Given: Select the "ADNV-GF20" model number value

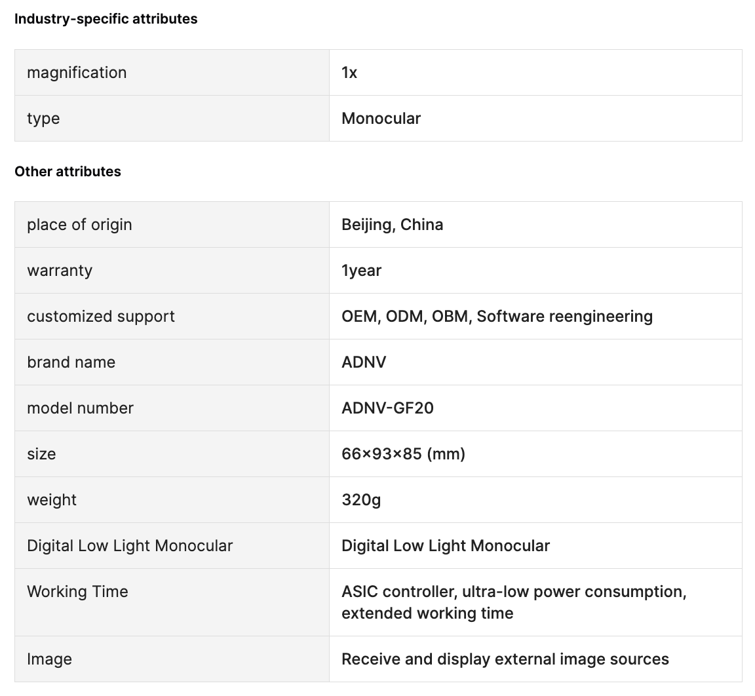Looking at the screenshot, I should pyautogui.click(x=387, y=408).
